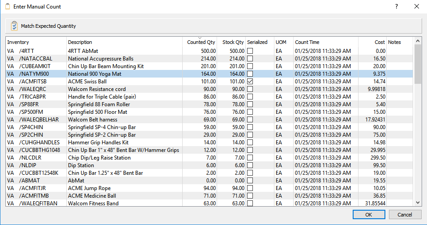Select the /ABMAT inventory code
This screenshot has height=225, width=427.
(30, 181)
